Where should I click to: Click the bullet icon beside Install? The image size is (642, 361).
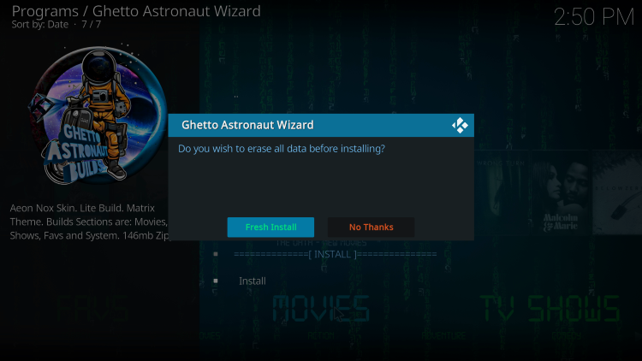click(x=216, y=281)
